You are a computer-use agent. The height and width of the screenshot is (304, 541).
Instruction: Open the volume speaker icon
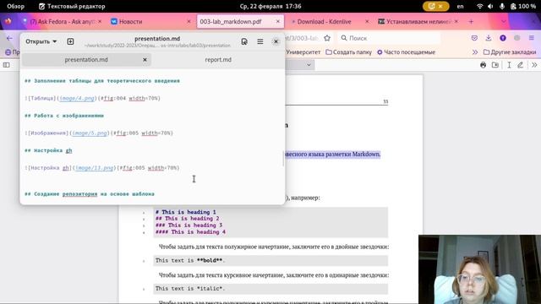pyautogui.click(x=490, y=6)
